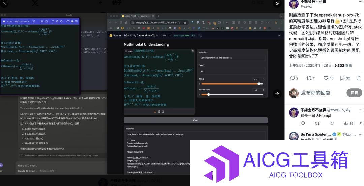The height and width of the screenshot is (186, 364).
Task: Click the top_p value box 0.95
Action: [257, 79]
